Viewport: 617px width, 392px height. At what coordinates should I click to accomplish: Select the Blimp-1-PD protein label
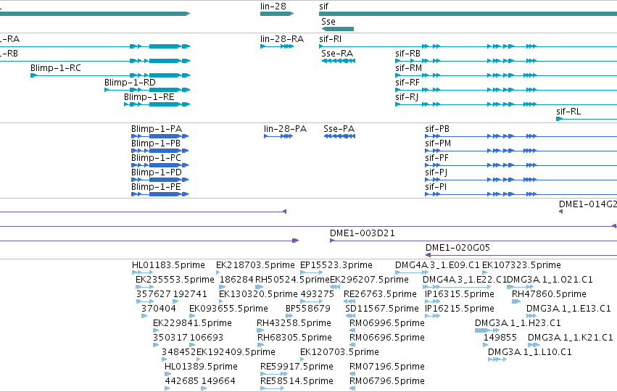tap(156, 172)
